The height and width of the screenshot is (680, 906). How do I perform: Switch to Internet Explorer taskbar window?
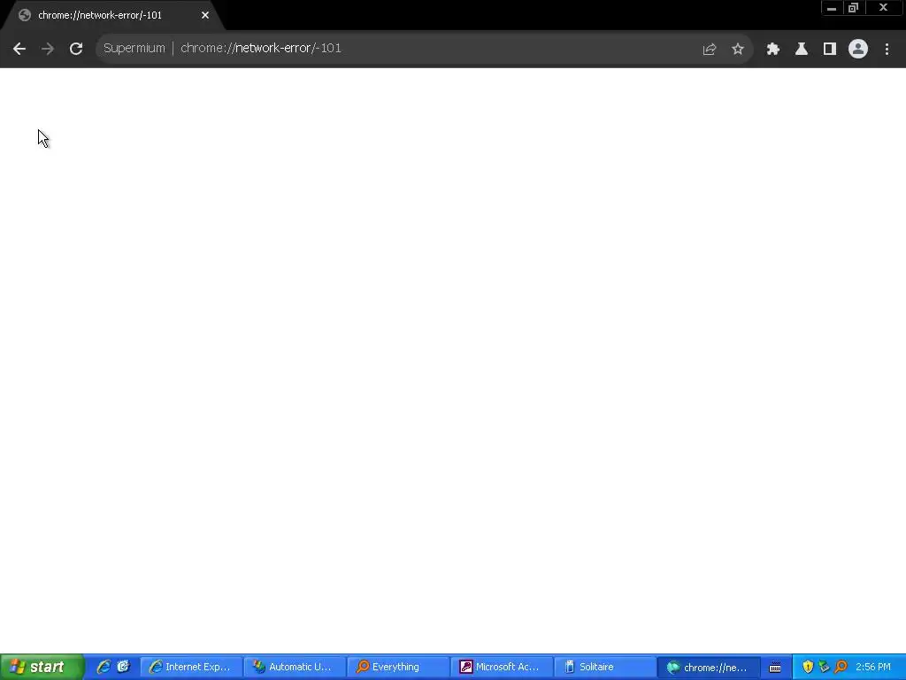tap(191, 667)
